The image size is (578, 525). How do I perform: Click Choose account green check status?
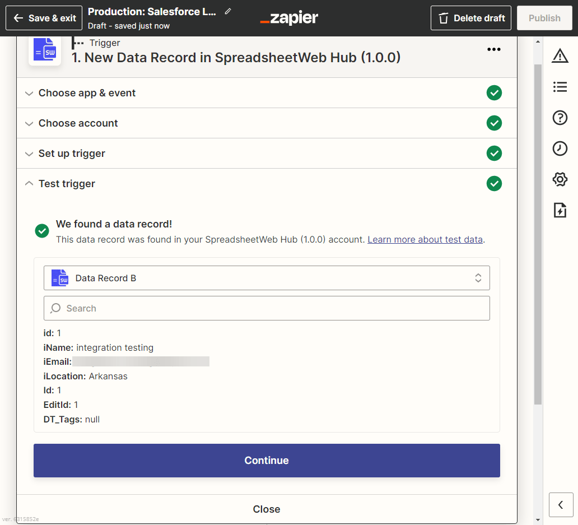click(494, 123)
